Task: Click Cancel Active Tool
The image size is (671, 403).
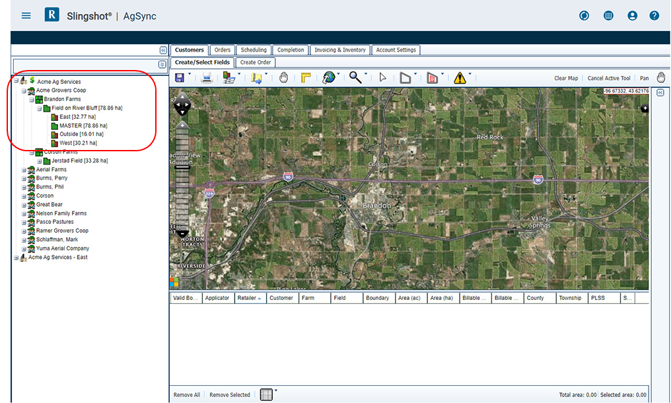Action: pyautogui.click(x=608, y=79)
